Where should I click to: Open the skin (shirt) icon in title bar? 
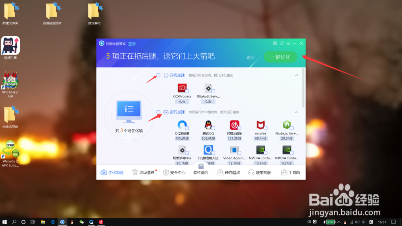click(x=281, y=43)
